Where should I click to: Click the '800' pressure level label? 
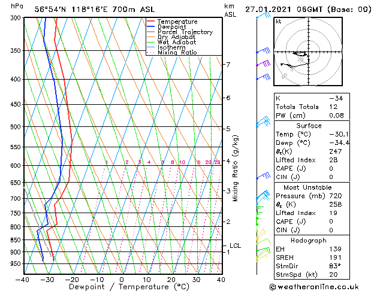click(17, 227)
